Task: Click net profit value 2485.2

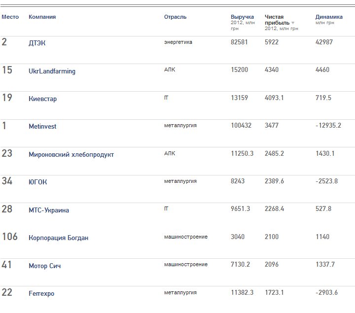Action: pyautogui.click(x=275, y=153)
